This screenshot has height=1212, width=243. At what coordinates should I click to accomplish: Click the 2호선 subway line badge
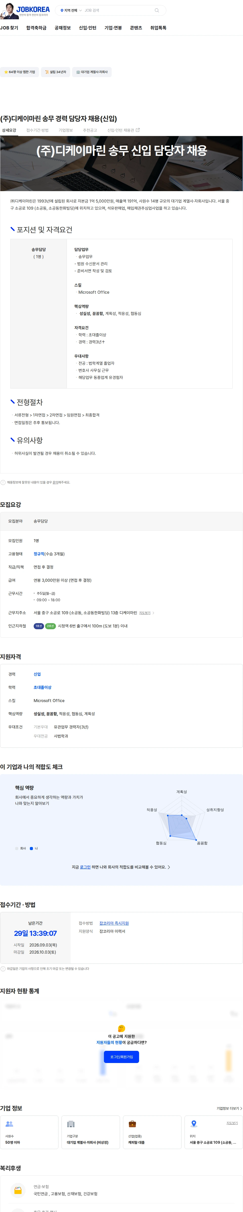point(50,626)
